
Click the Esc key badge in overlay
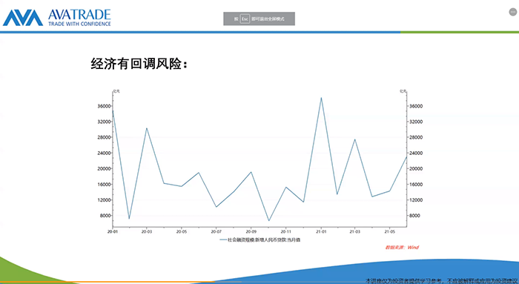pos(245,19)
